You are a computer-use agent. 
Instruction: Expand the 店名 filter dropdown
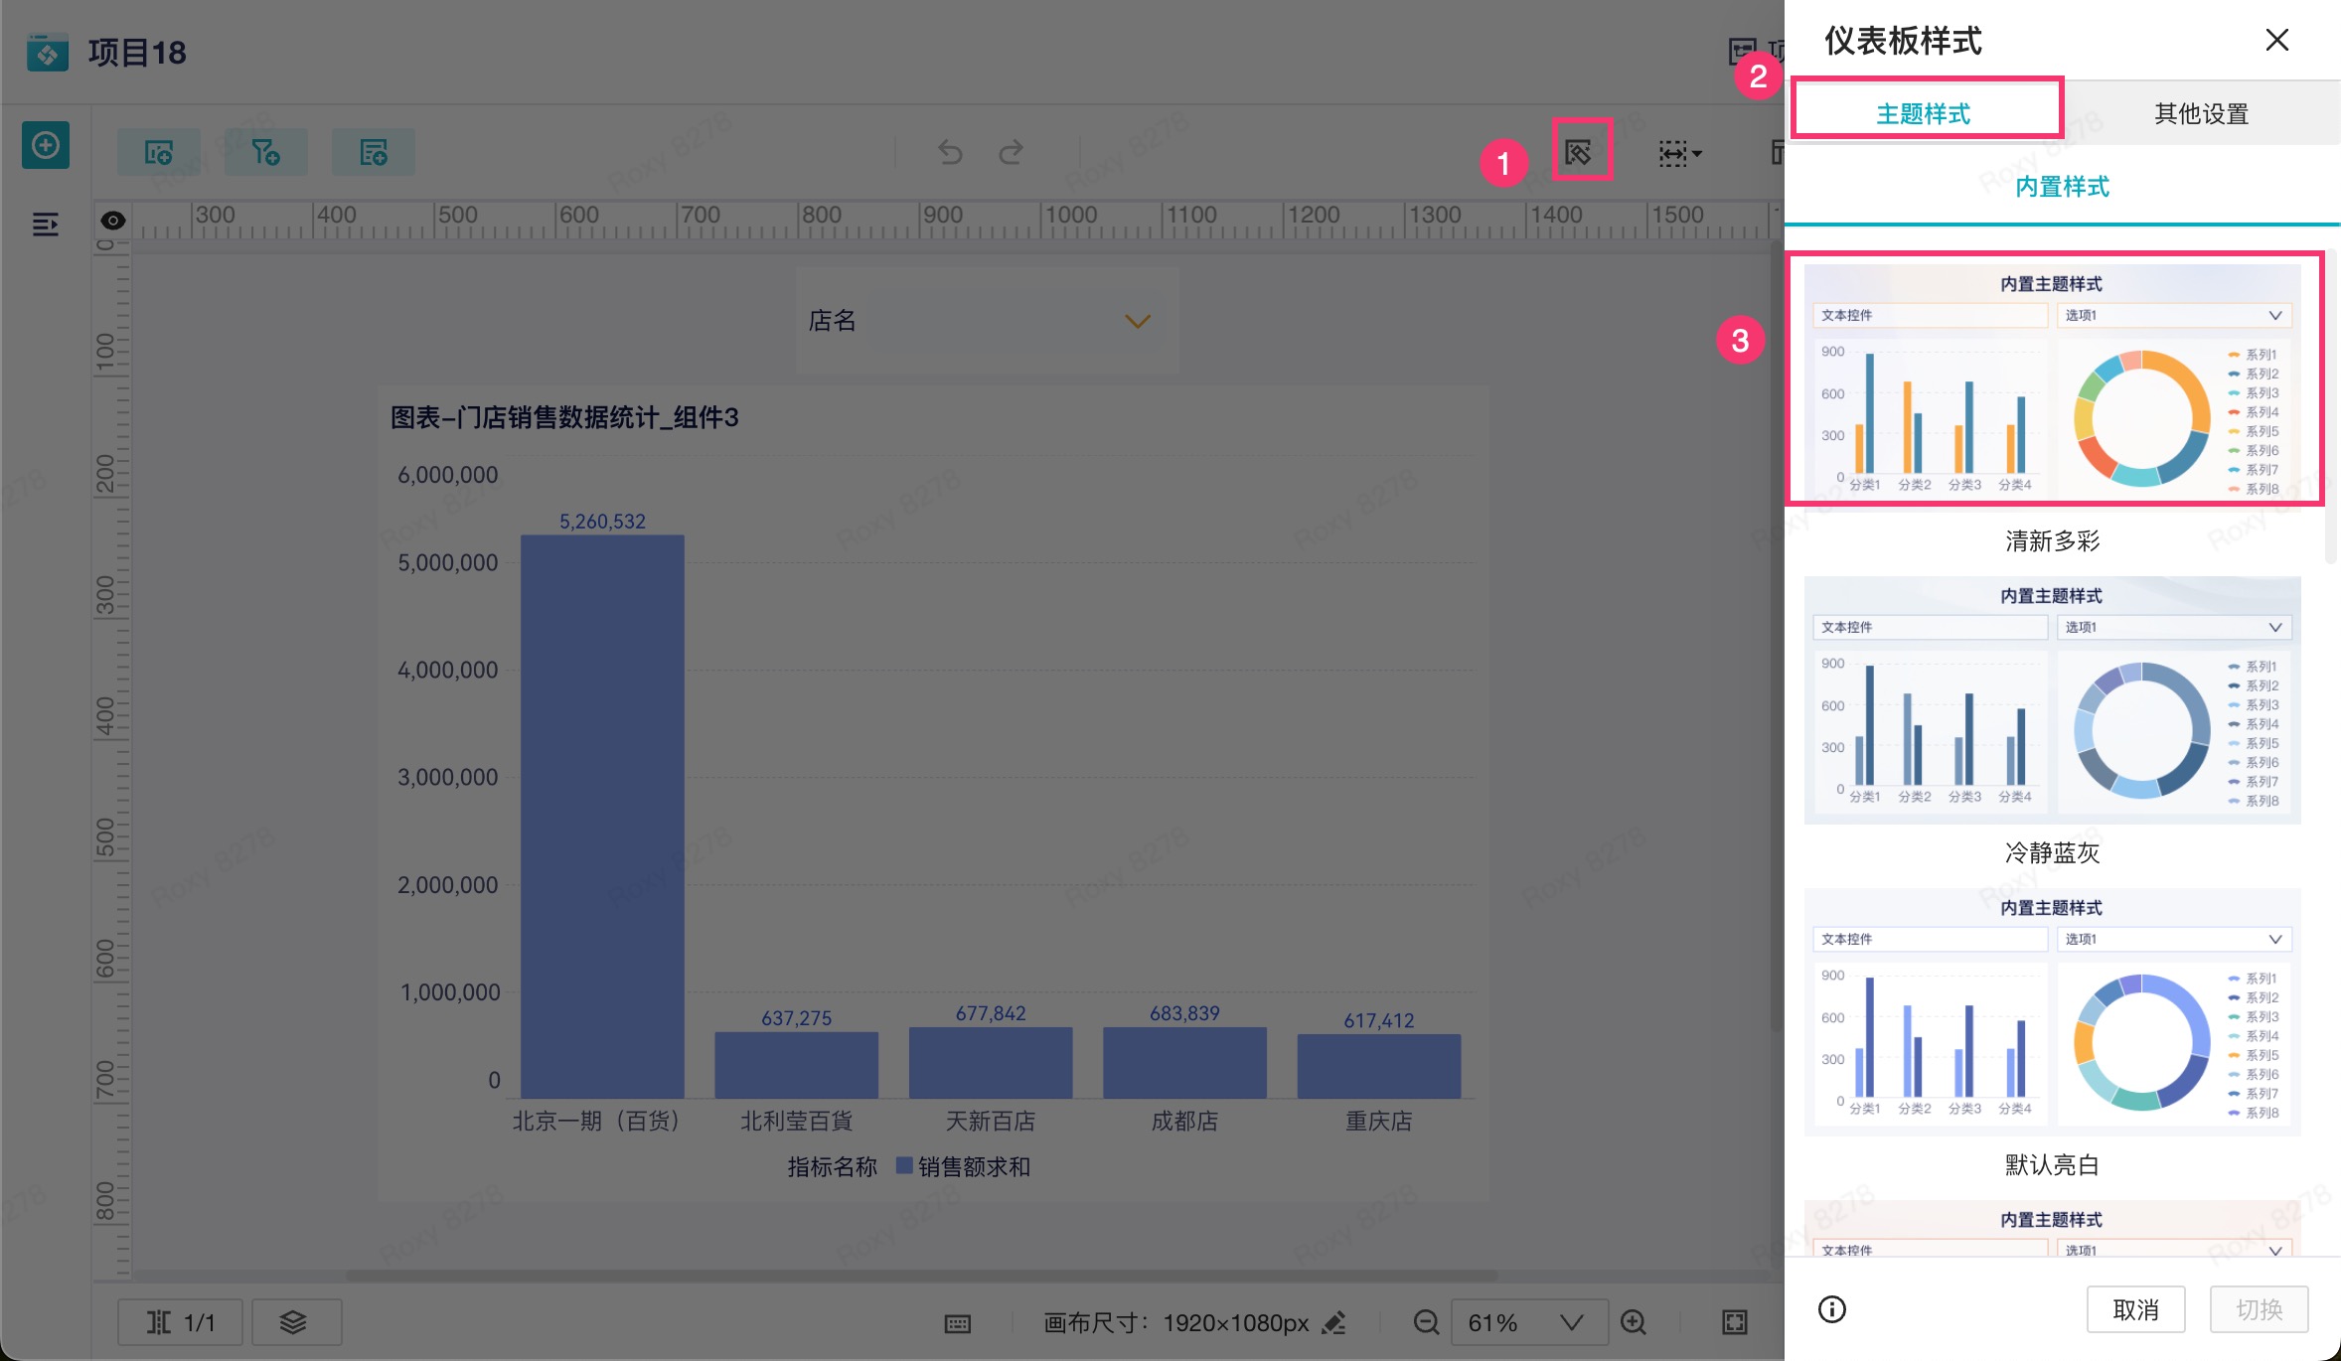click(1137, 321)
